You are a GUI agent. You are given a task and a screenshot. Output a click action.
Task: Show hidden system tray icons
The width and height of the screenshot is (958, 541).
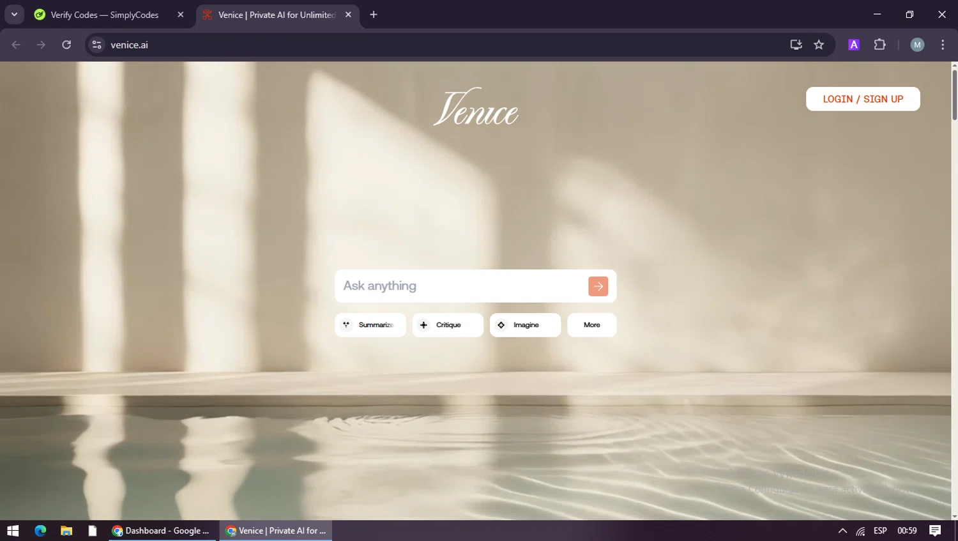(x=842, y=531)
